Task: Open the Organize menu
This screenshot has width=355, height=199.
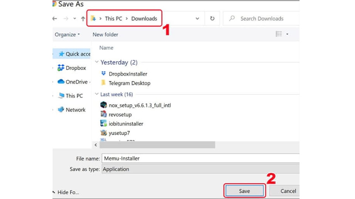Action: coord(67,35)
